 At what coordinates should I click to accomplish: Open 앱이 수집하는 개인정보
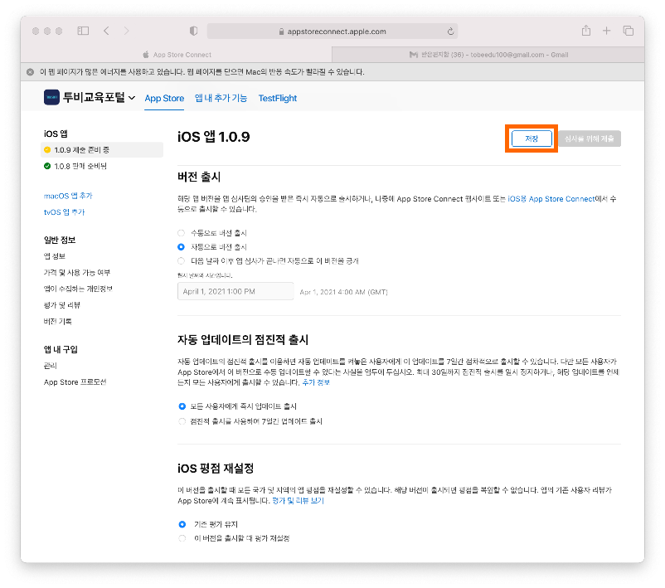[x=78, y=289]
